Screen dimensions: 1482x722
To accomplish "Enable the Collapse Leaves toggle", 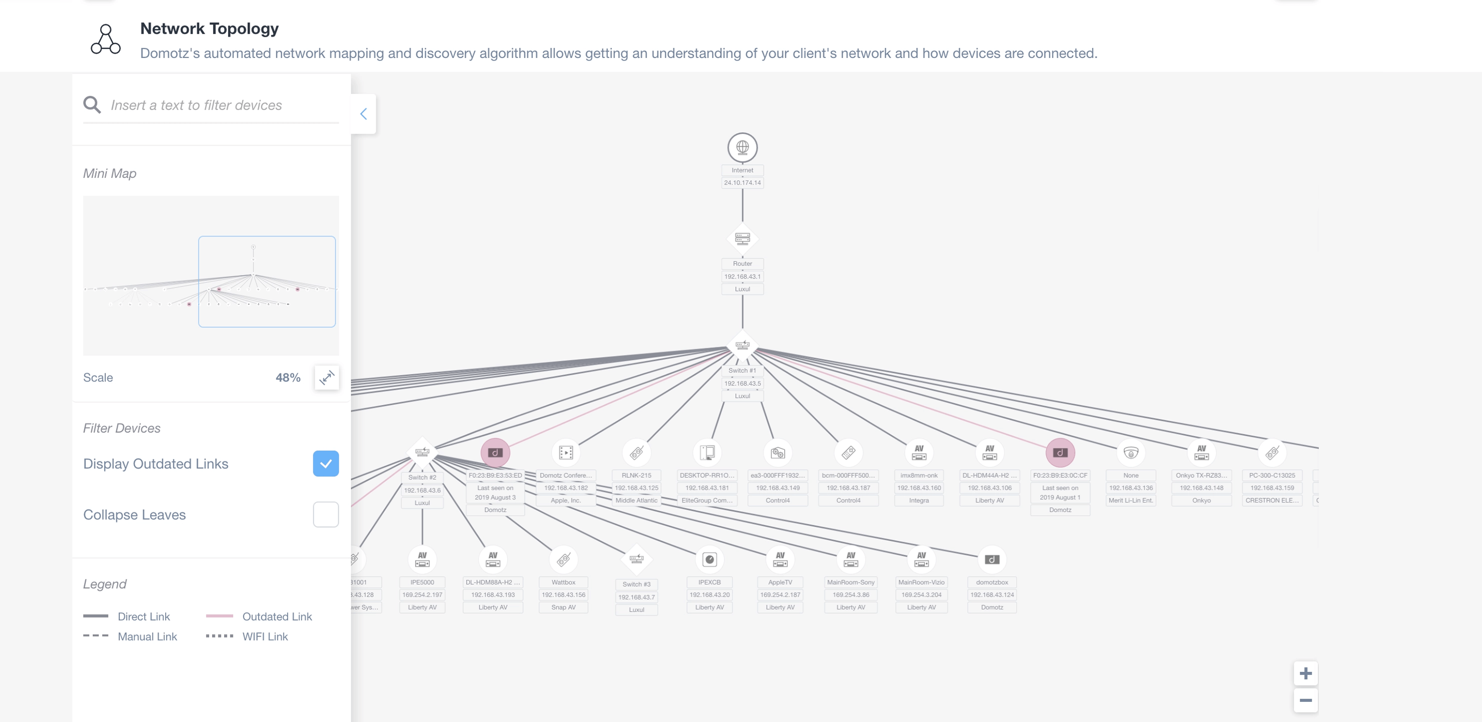I will pyautogui.click(x=324, y=514).
